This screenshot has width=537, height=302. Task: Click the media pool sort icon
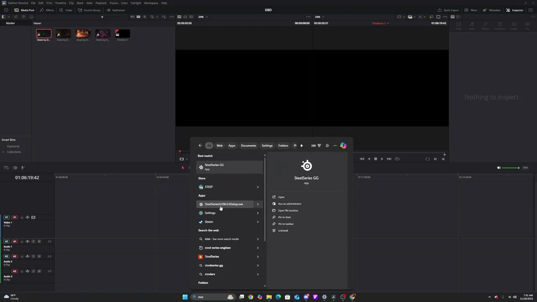click(x=164, y=17)
